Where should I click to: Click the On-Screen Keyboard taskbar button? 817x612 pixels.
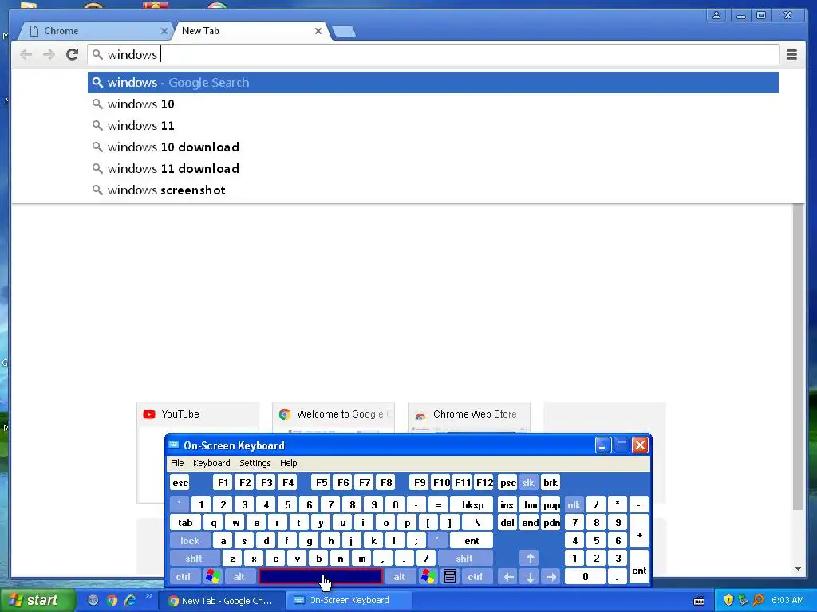[349, 601]
